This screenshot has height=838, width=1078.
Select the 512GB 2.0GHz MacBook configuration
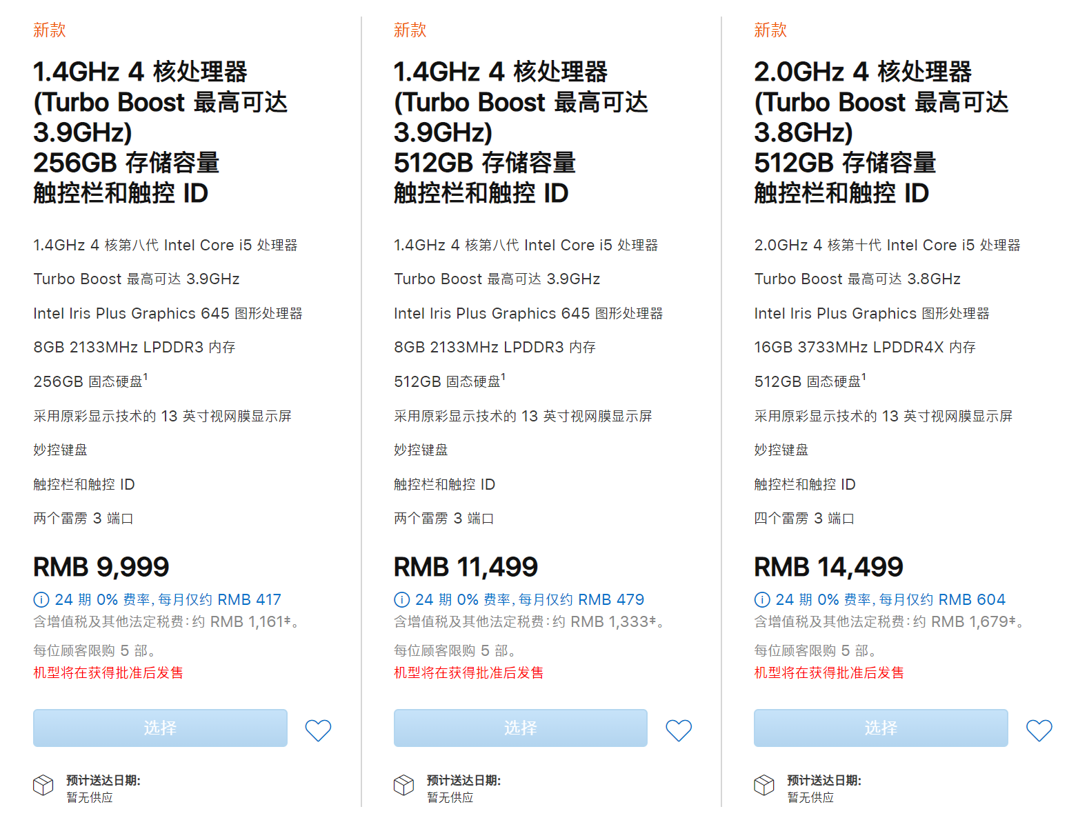pyautogui.click(x=881, y=728)
